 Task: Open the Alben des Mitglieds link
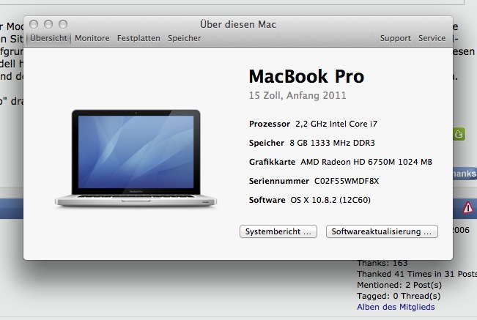[396, 307]
